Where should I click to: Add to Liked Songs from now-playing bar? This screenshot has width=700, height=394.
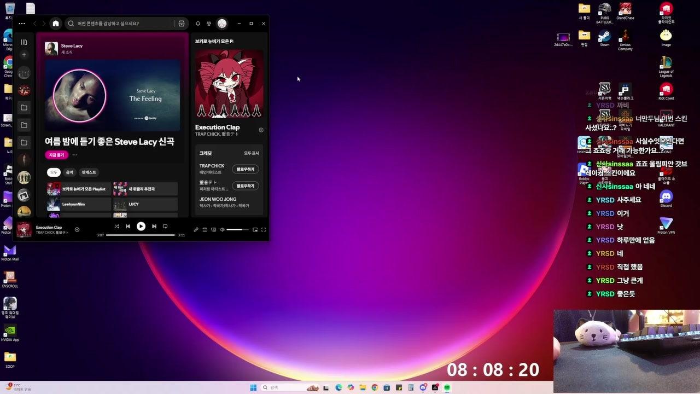pyautogui.click(x=77, y=229)
